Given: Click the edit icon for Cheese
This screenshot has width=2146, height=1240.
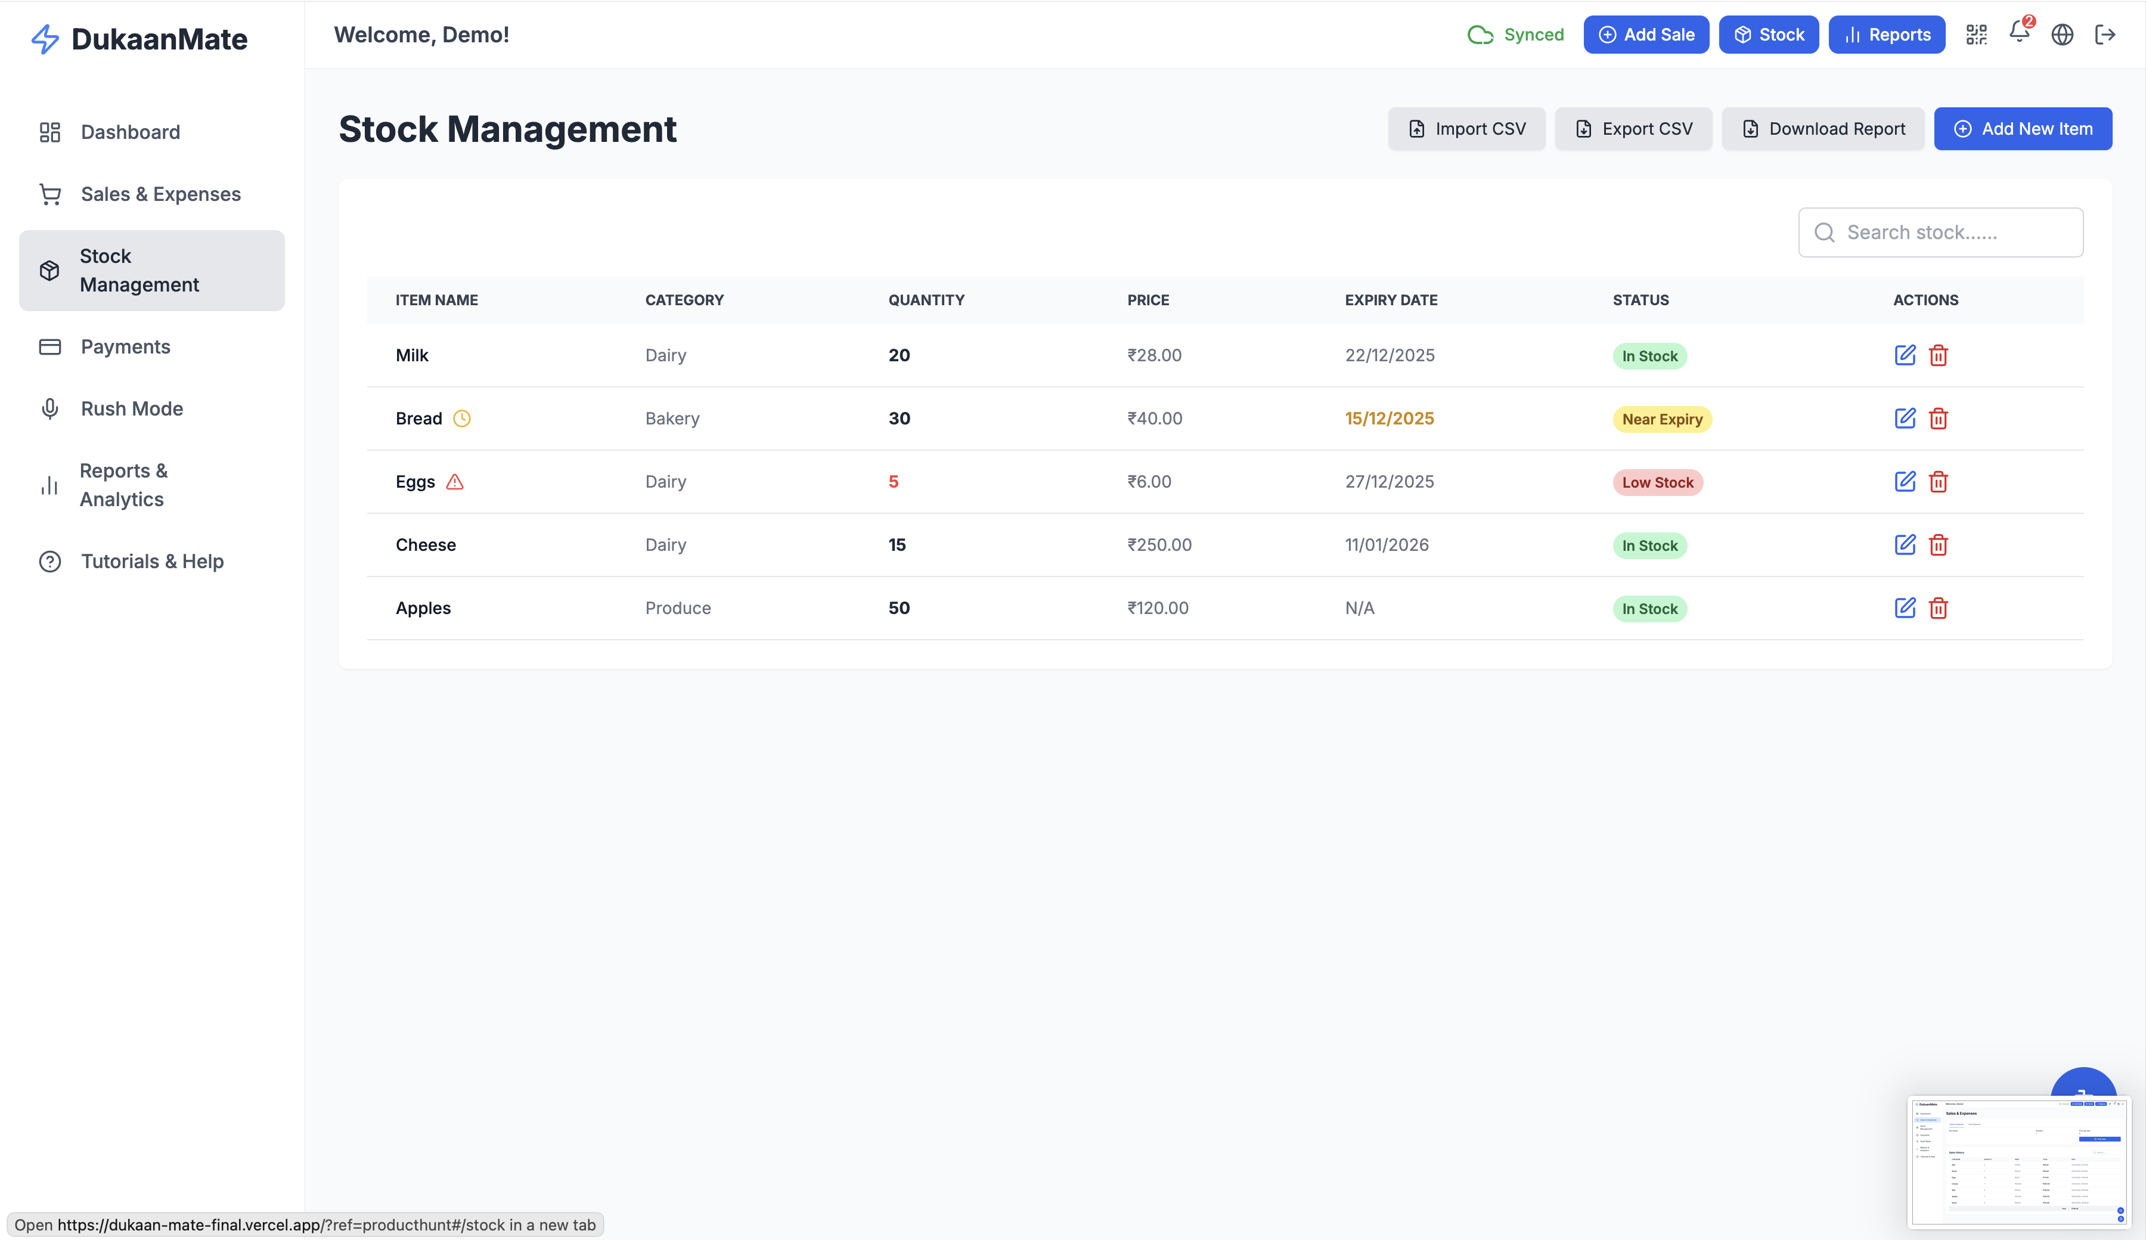Looking at the screenshot, I should pyautogui.click(x=1904, y=545).
